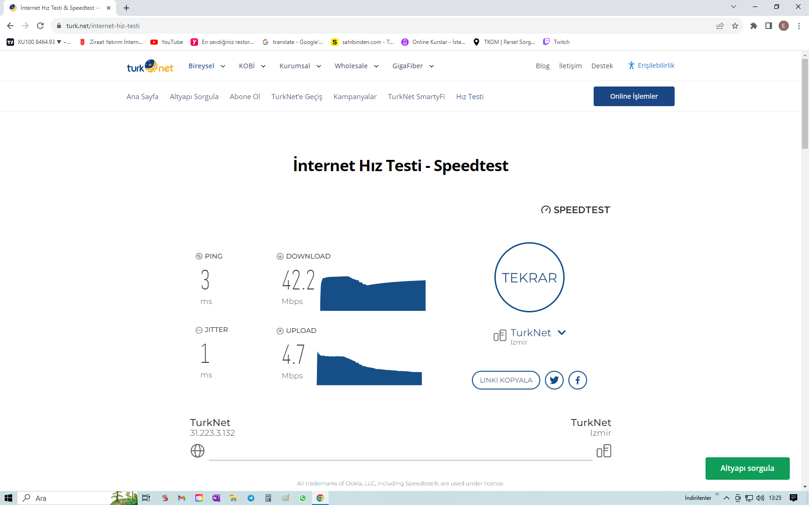Expand the Kurumsal menu
Viewport: 809px width, 505px height.
[301, 66]
